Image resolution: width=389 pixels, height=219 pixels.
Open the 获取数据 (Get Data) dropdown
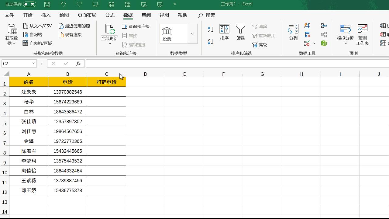(12, 35)
